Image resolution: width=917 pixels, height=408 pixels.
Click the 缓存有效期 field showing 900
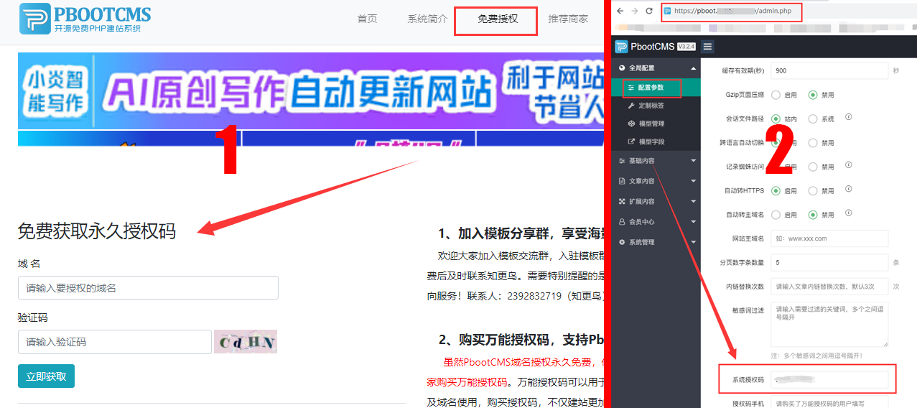coord(829,70)
